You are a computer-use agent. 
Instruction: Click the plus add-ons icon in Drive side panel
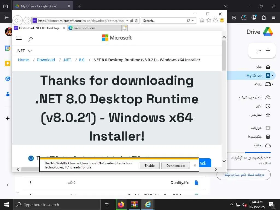point(7,118)
